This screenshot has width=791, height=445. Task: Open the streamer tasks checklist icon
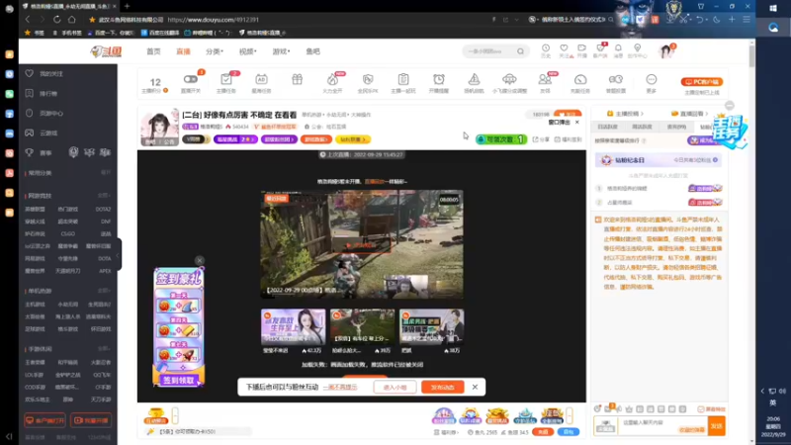(x=226, y=79)
